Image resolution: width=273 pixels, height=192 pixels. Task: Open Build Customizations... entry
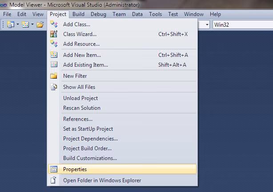point(122,158)
